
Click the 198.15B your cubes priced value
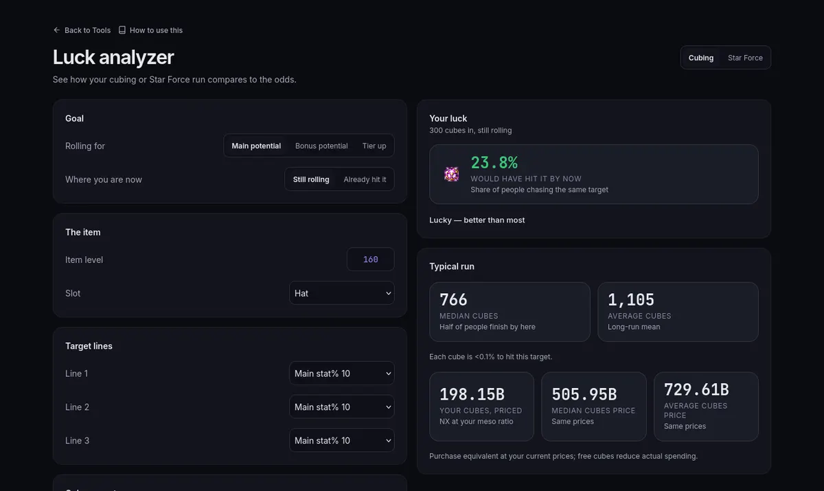[x=472, y=394]
